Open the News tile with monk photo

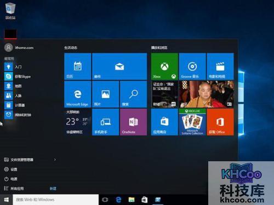207,95
